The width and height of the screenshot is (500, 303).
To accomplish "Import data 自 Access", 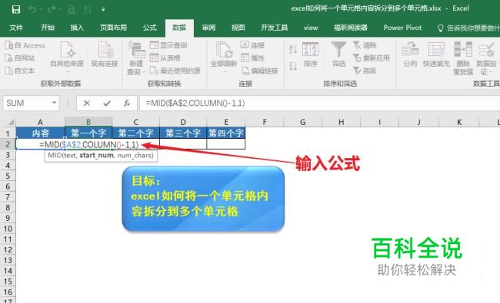I will pyautogui.click(x=25, y=45).
